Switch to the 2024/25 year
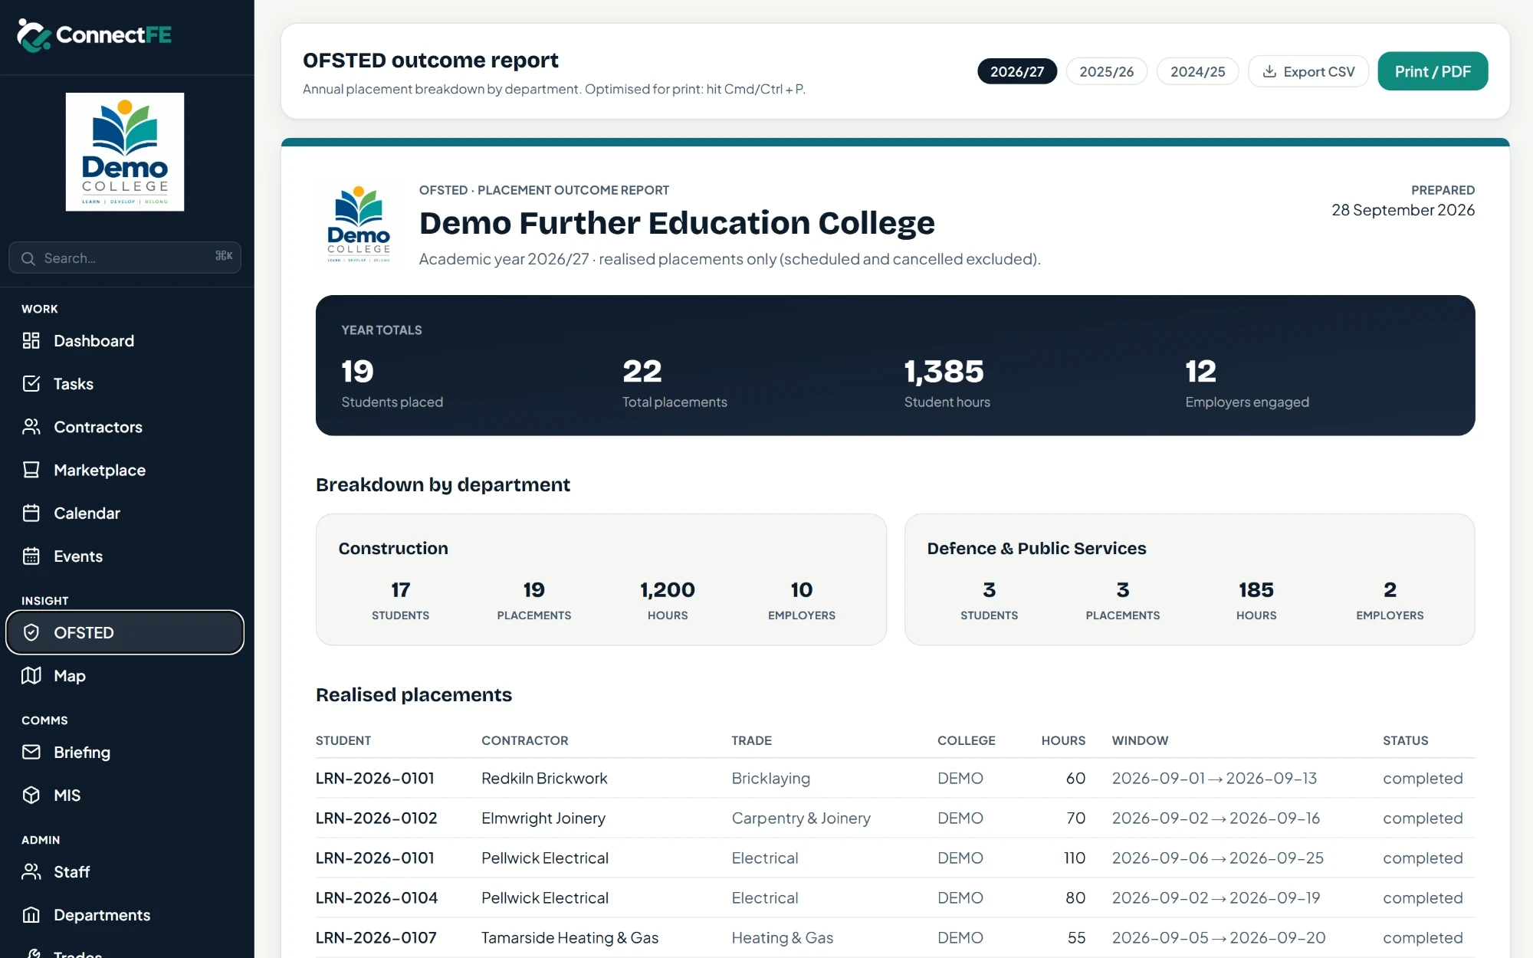This screenshot has width=1533, height=958. pos(1197,71)
